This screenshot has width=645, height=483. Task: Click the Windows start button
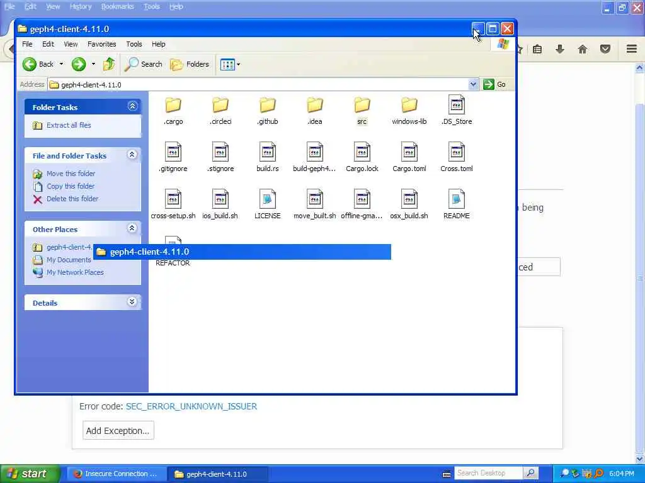point(30,474)
